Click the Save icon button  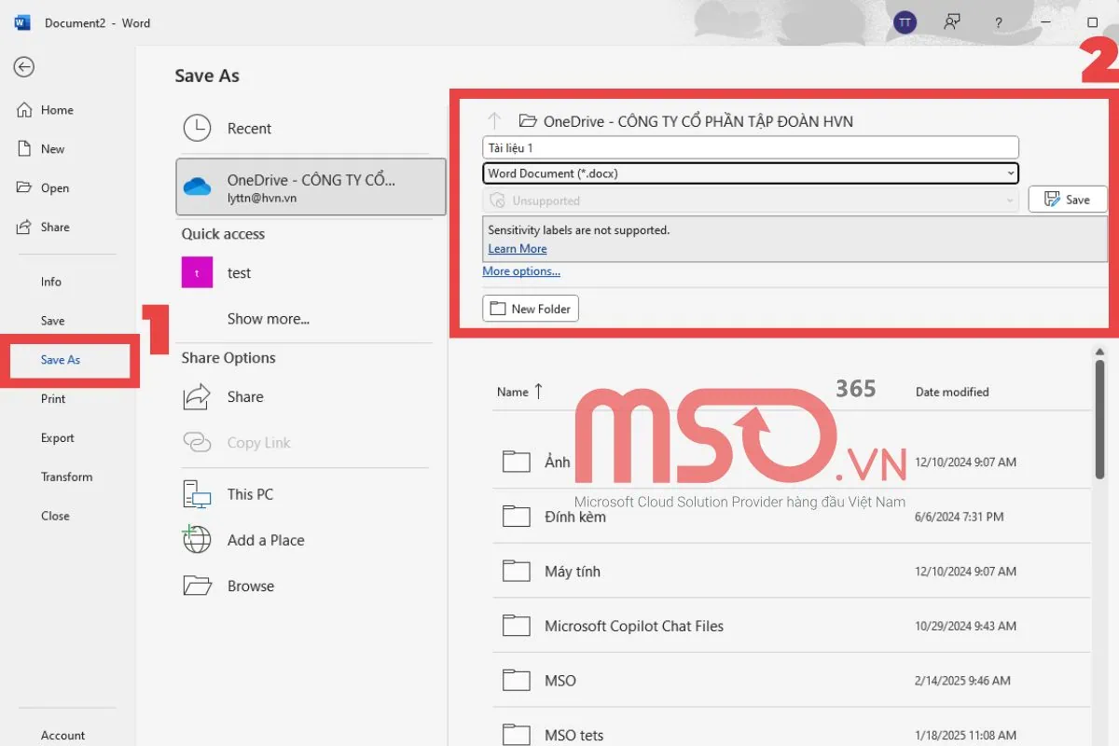(1067, 199)
